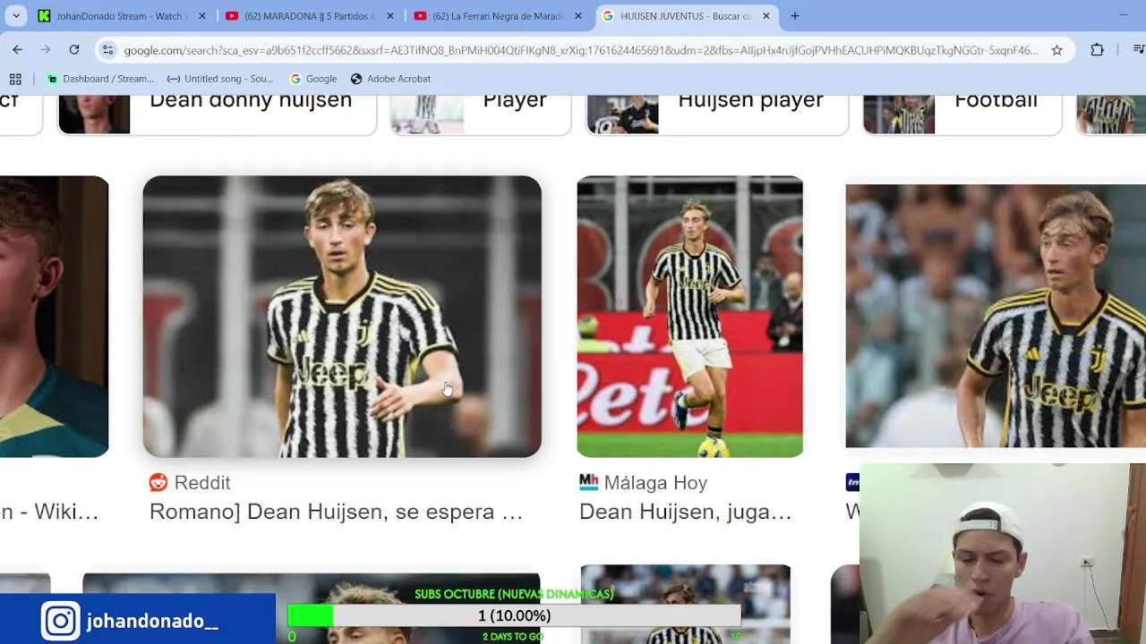
Task: Click the Málaga Hoy favicon icon
Action: pyautogui.click(x=588, y=483)
